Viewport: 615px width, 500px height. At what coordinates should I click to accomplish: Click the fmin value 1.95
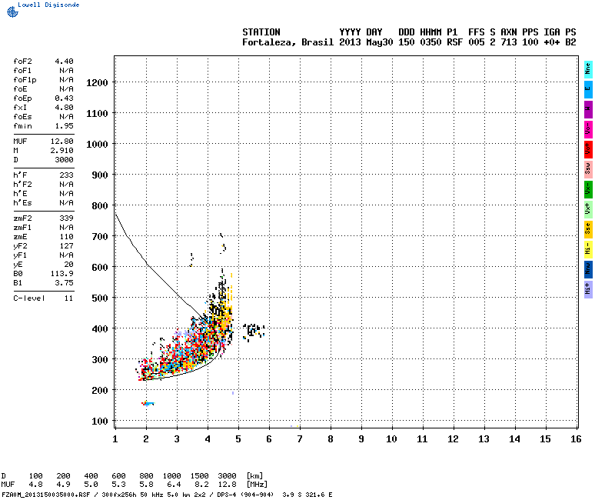(x=64, y=126)
